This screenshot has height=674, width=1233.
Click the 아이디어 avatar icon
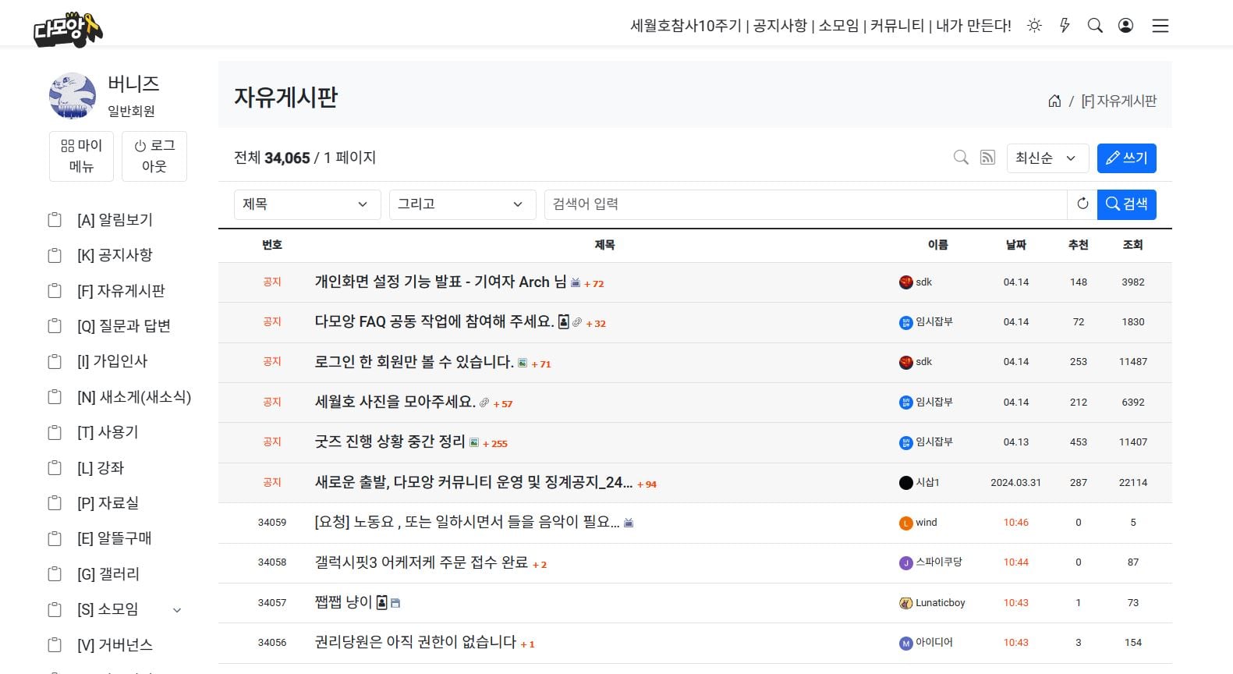[905, 643]
